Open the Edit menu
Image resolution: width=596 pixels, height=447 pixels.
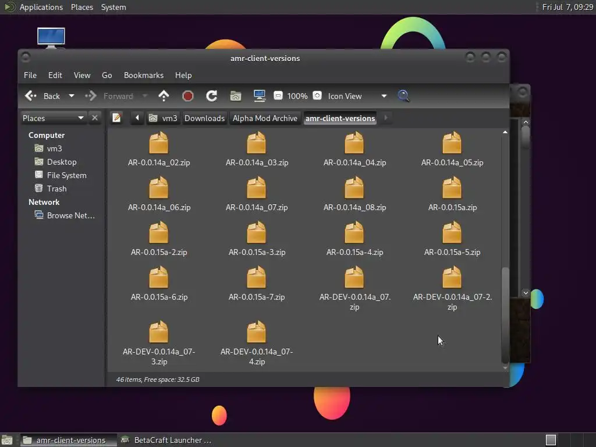[x=55, y=75]
